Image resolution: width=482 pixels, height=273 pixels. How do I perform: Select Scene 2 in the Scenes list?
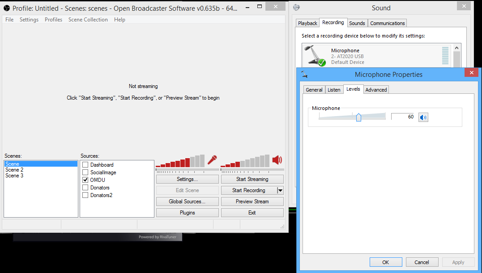[41, 170]
